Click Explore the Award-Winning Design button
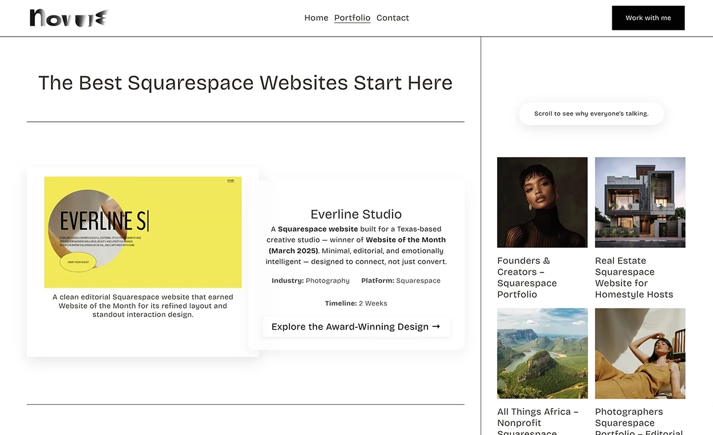Image resolution: width=713 pixels, height=435 pixels. pyautogui.click(x=356, y=327)
